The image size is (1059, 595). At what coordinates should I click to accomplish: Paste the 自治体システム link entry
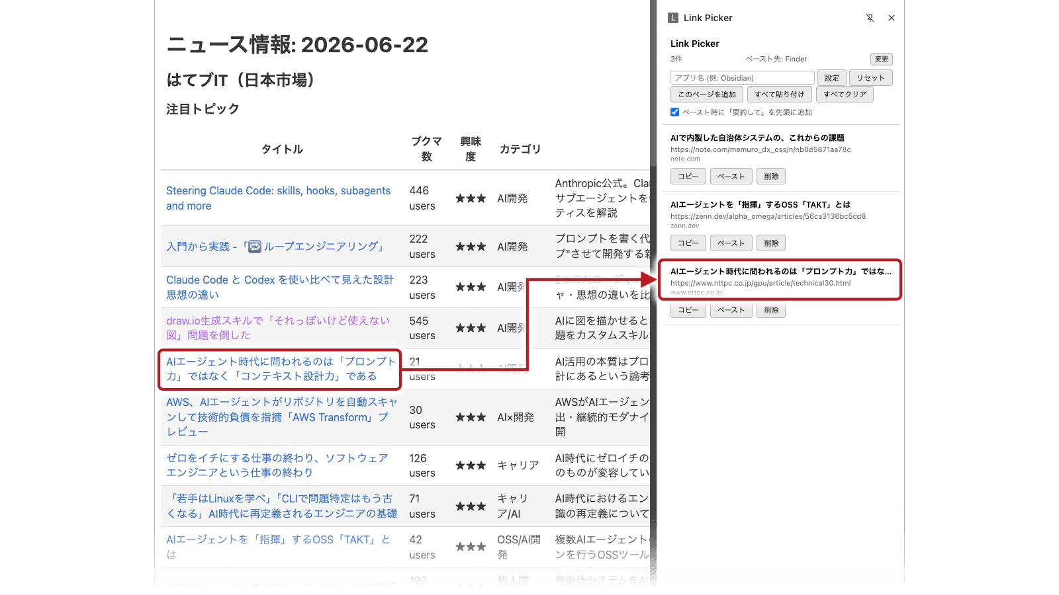[731, 177]
